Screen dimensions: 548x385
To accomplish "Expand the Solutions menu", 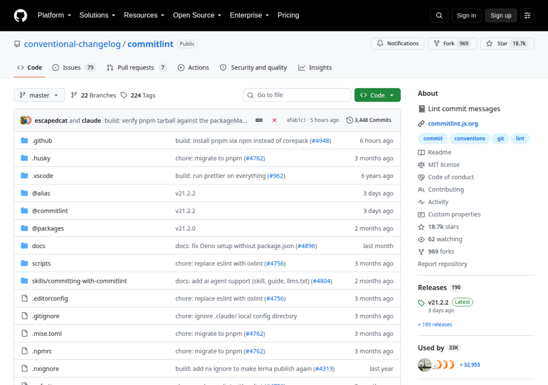I will 97,16.
